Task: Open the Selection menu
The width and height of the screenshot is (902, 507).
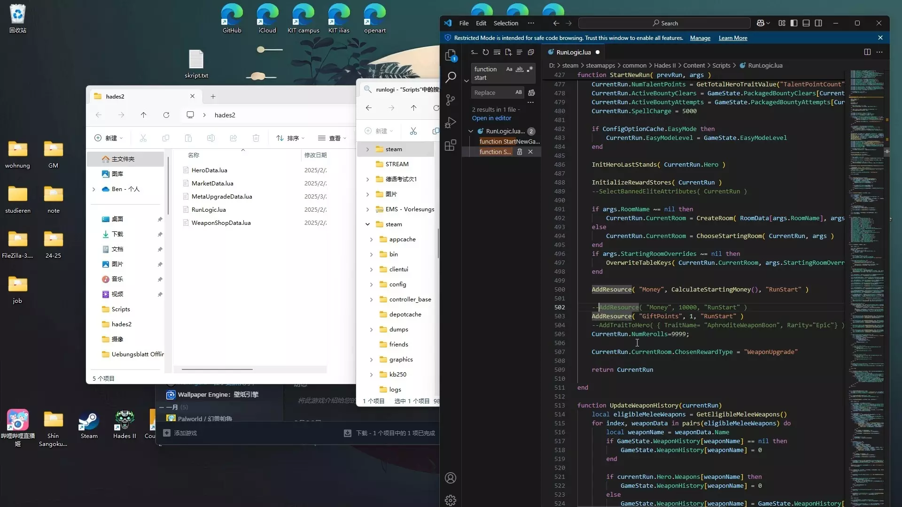Action: point(505,23)
